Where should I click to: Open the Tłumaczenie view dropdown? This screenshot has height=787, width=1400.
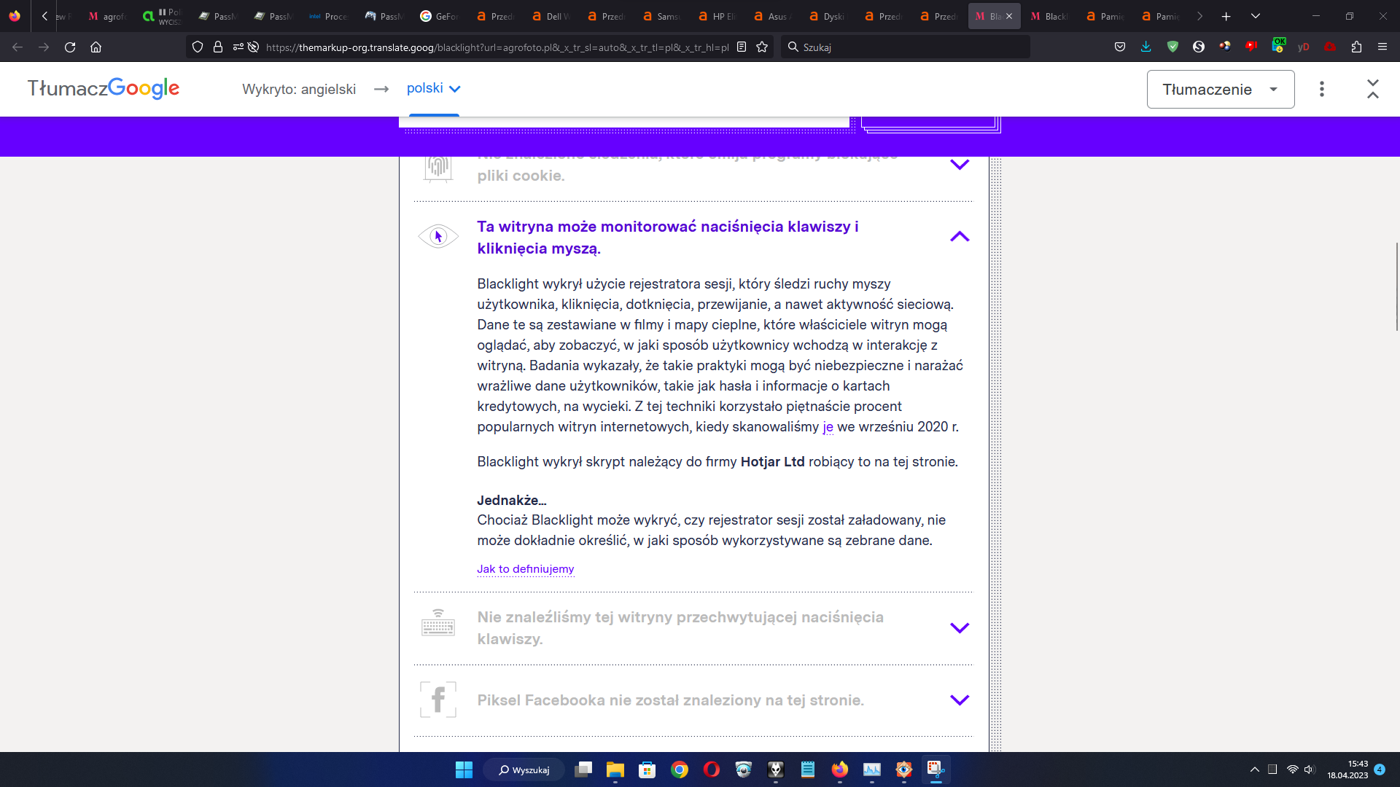point(1220,89)
